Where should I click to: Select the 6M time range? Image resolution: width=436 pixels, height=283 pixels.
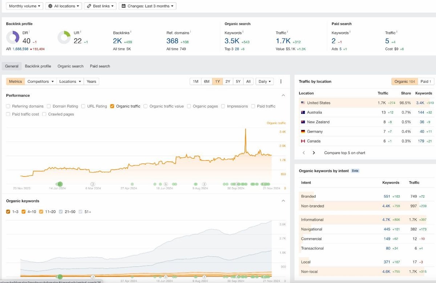tap(206, 81)
